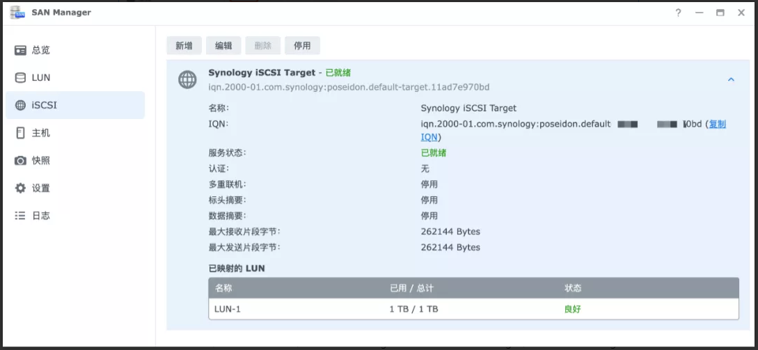The height and width of the screenshot is (350, 758).
Task: Click the greyed 删除 button
Action: [263, 46]
